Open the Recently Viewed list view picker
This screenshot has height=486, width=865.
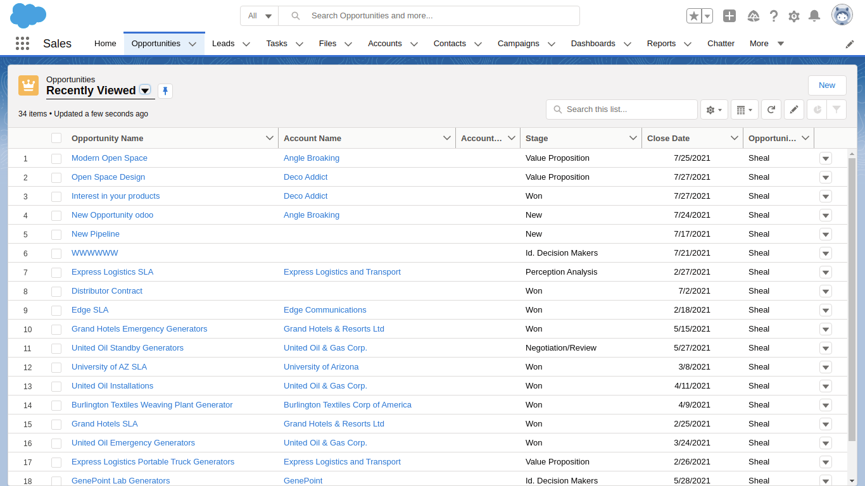(x=145, y=90)
